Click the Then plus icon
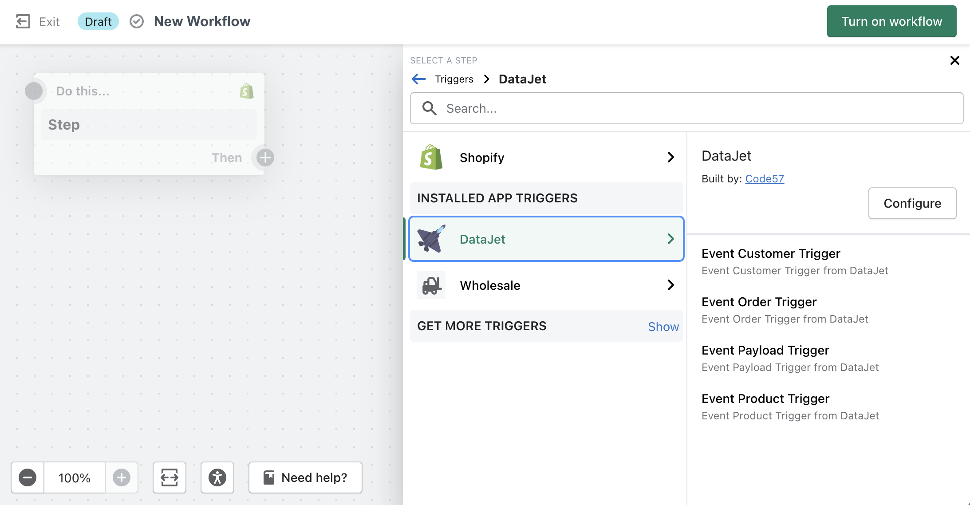970x505 pixels. (x=265, y=158)
